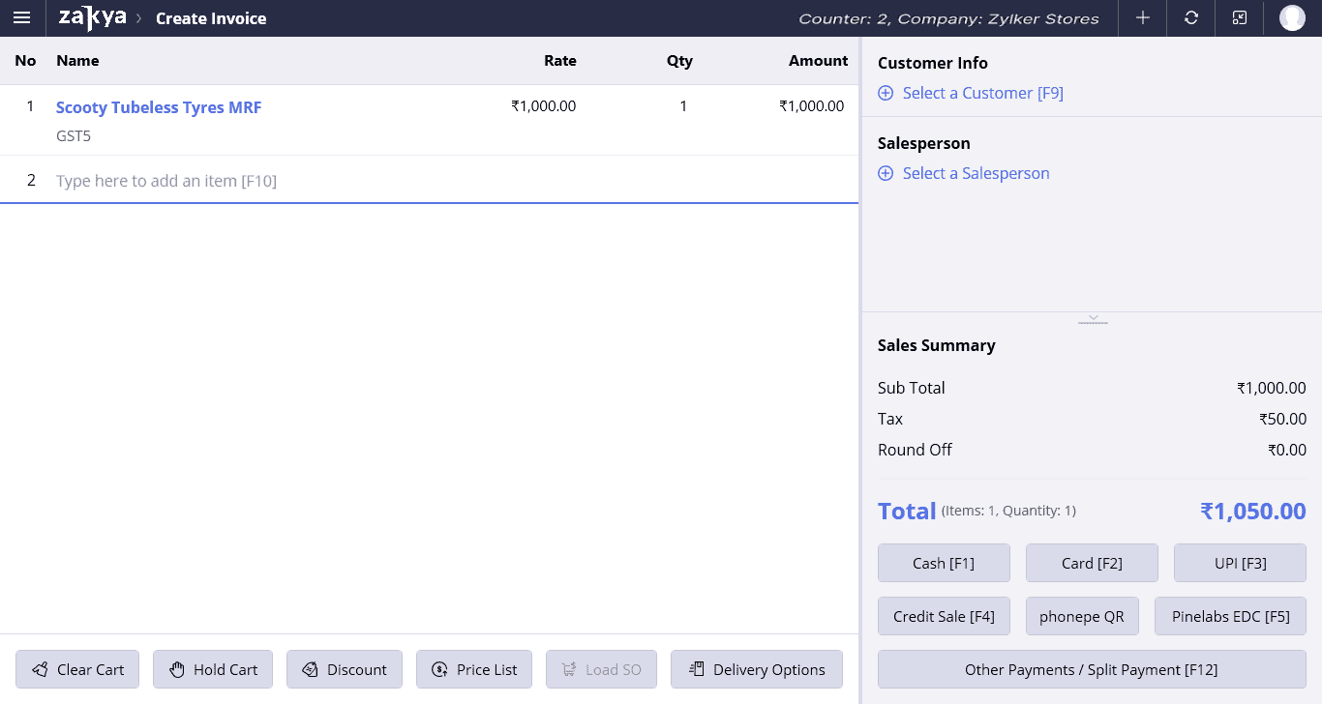Click the Sub Total value in summary

tap(1272, 388)
